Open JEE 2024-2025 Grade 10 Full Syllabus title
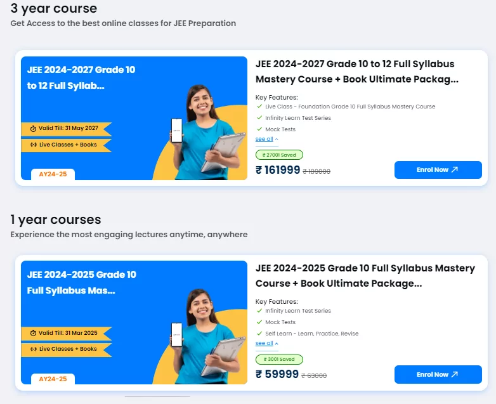The height and width of the screenshot is (404, 496). 365,275
